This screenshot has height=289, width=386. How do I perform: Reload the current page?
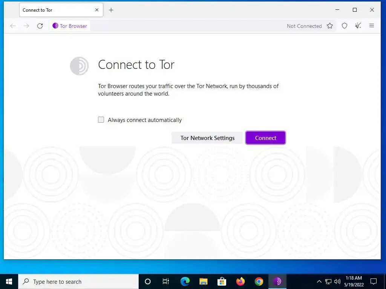click(40, 26)
